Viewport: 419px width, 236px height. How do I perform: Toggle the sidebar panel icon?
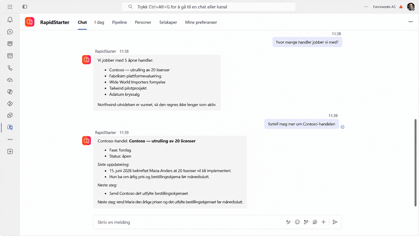click(x=25, y=7)
